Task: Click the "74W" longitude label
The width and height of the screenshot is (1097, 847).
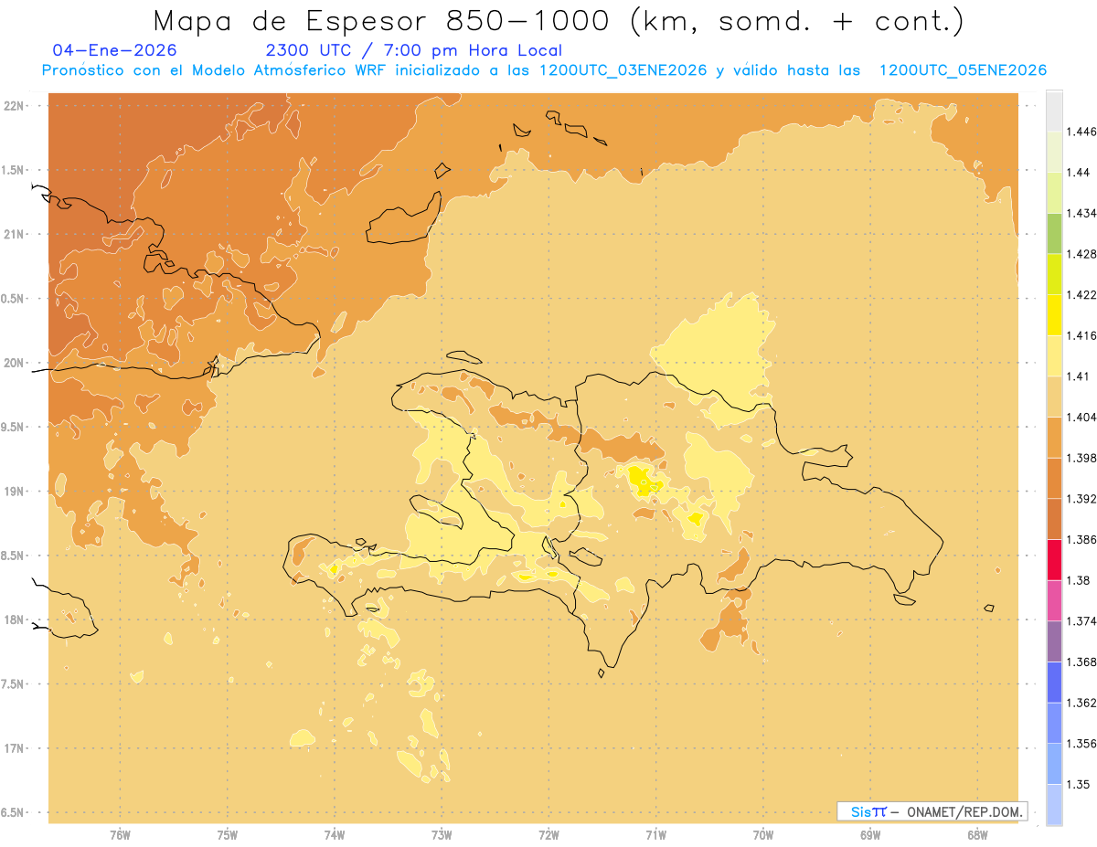Action: [x=334, y=835]
